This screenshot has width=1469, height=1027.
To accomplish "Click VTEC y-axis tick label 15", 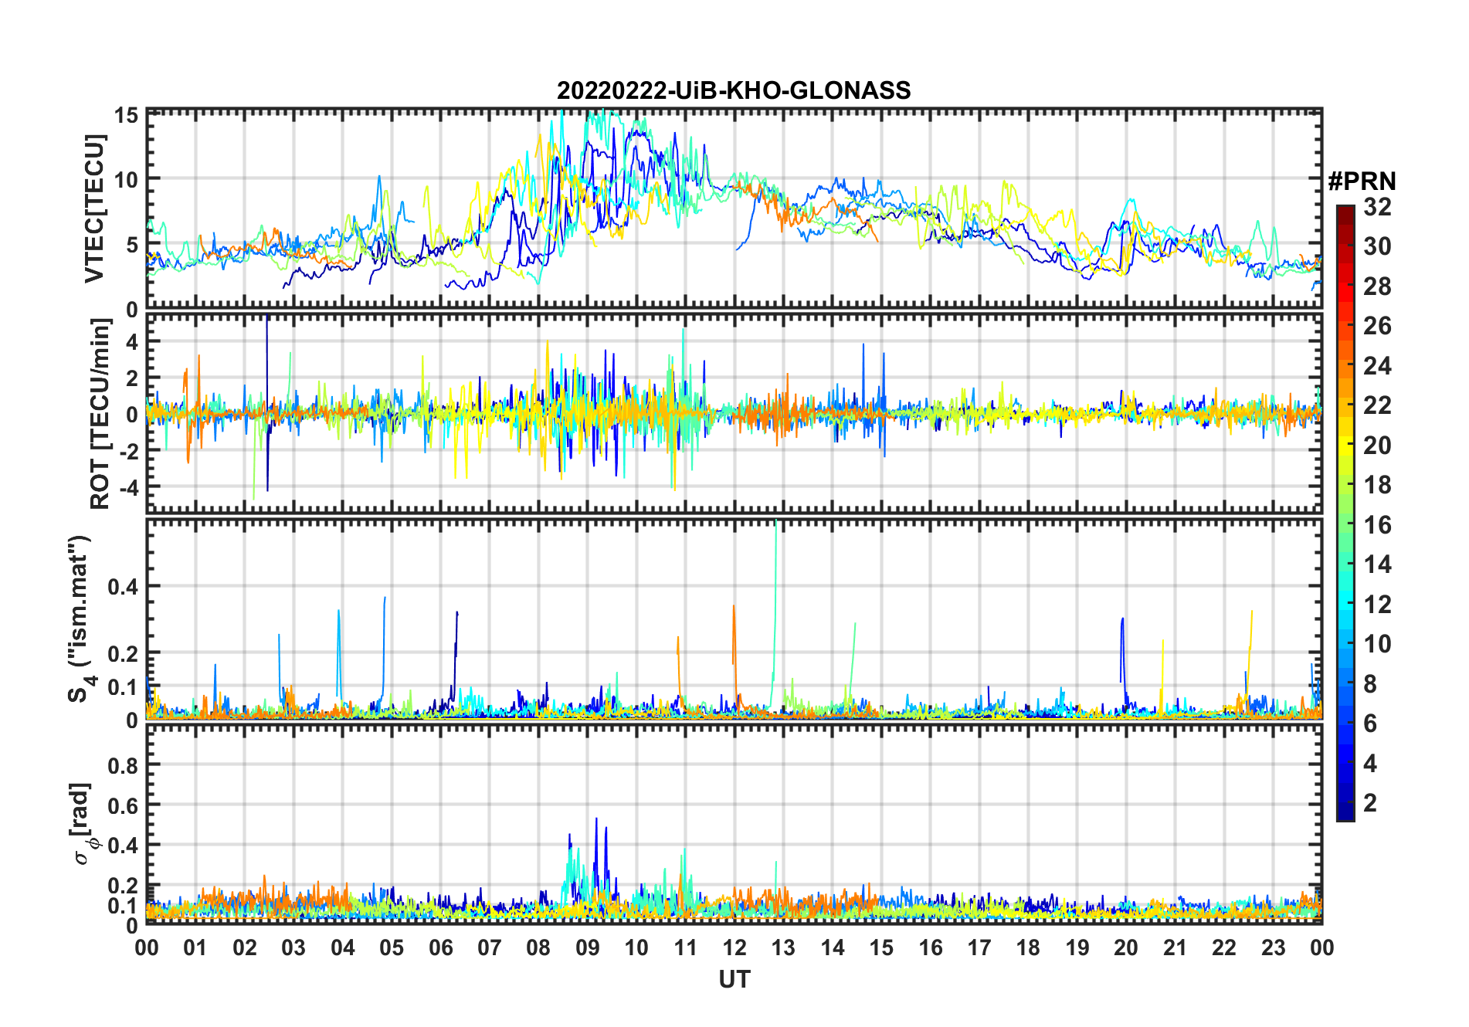I will point(127,116).
